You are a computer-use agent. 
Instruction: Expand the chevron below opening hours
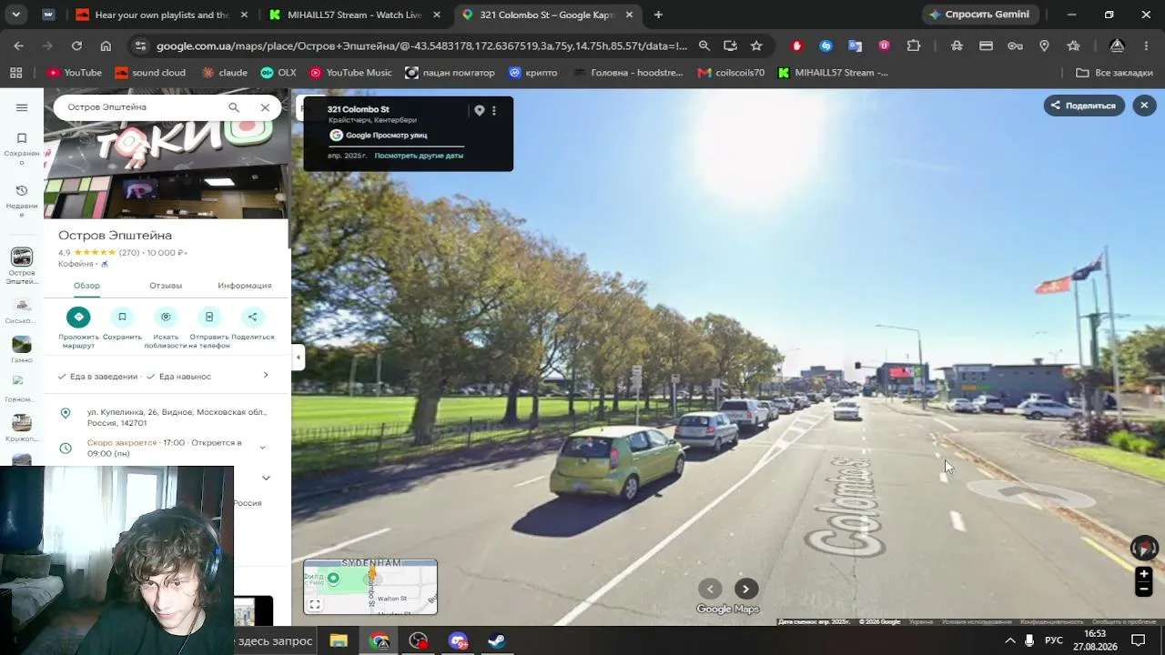pos(266,478)
